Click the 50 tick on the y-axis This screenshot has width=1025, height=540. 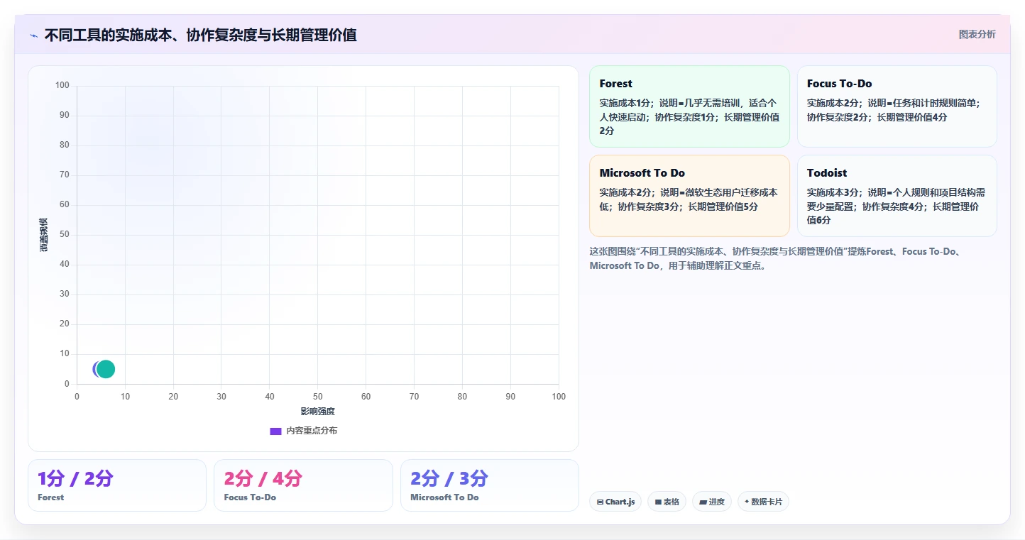(x=65, y=235)
